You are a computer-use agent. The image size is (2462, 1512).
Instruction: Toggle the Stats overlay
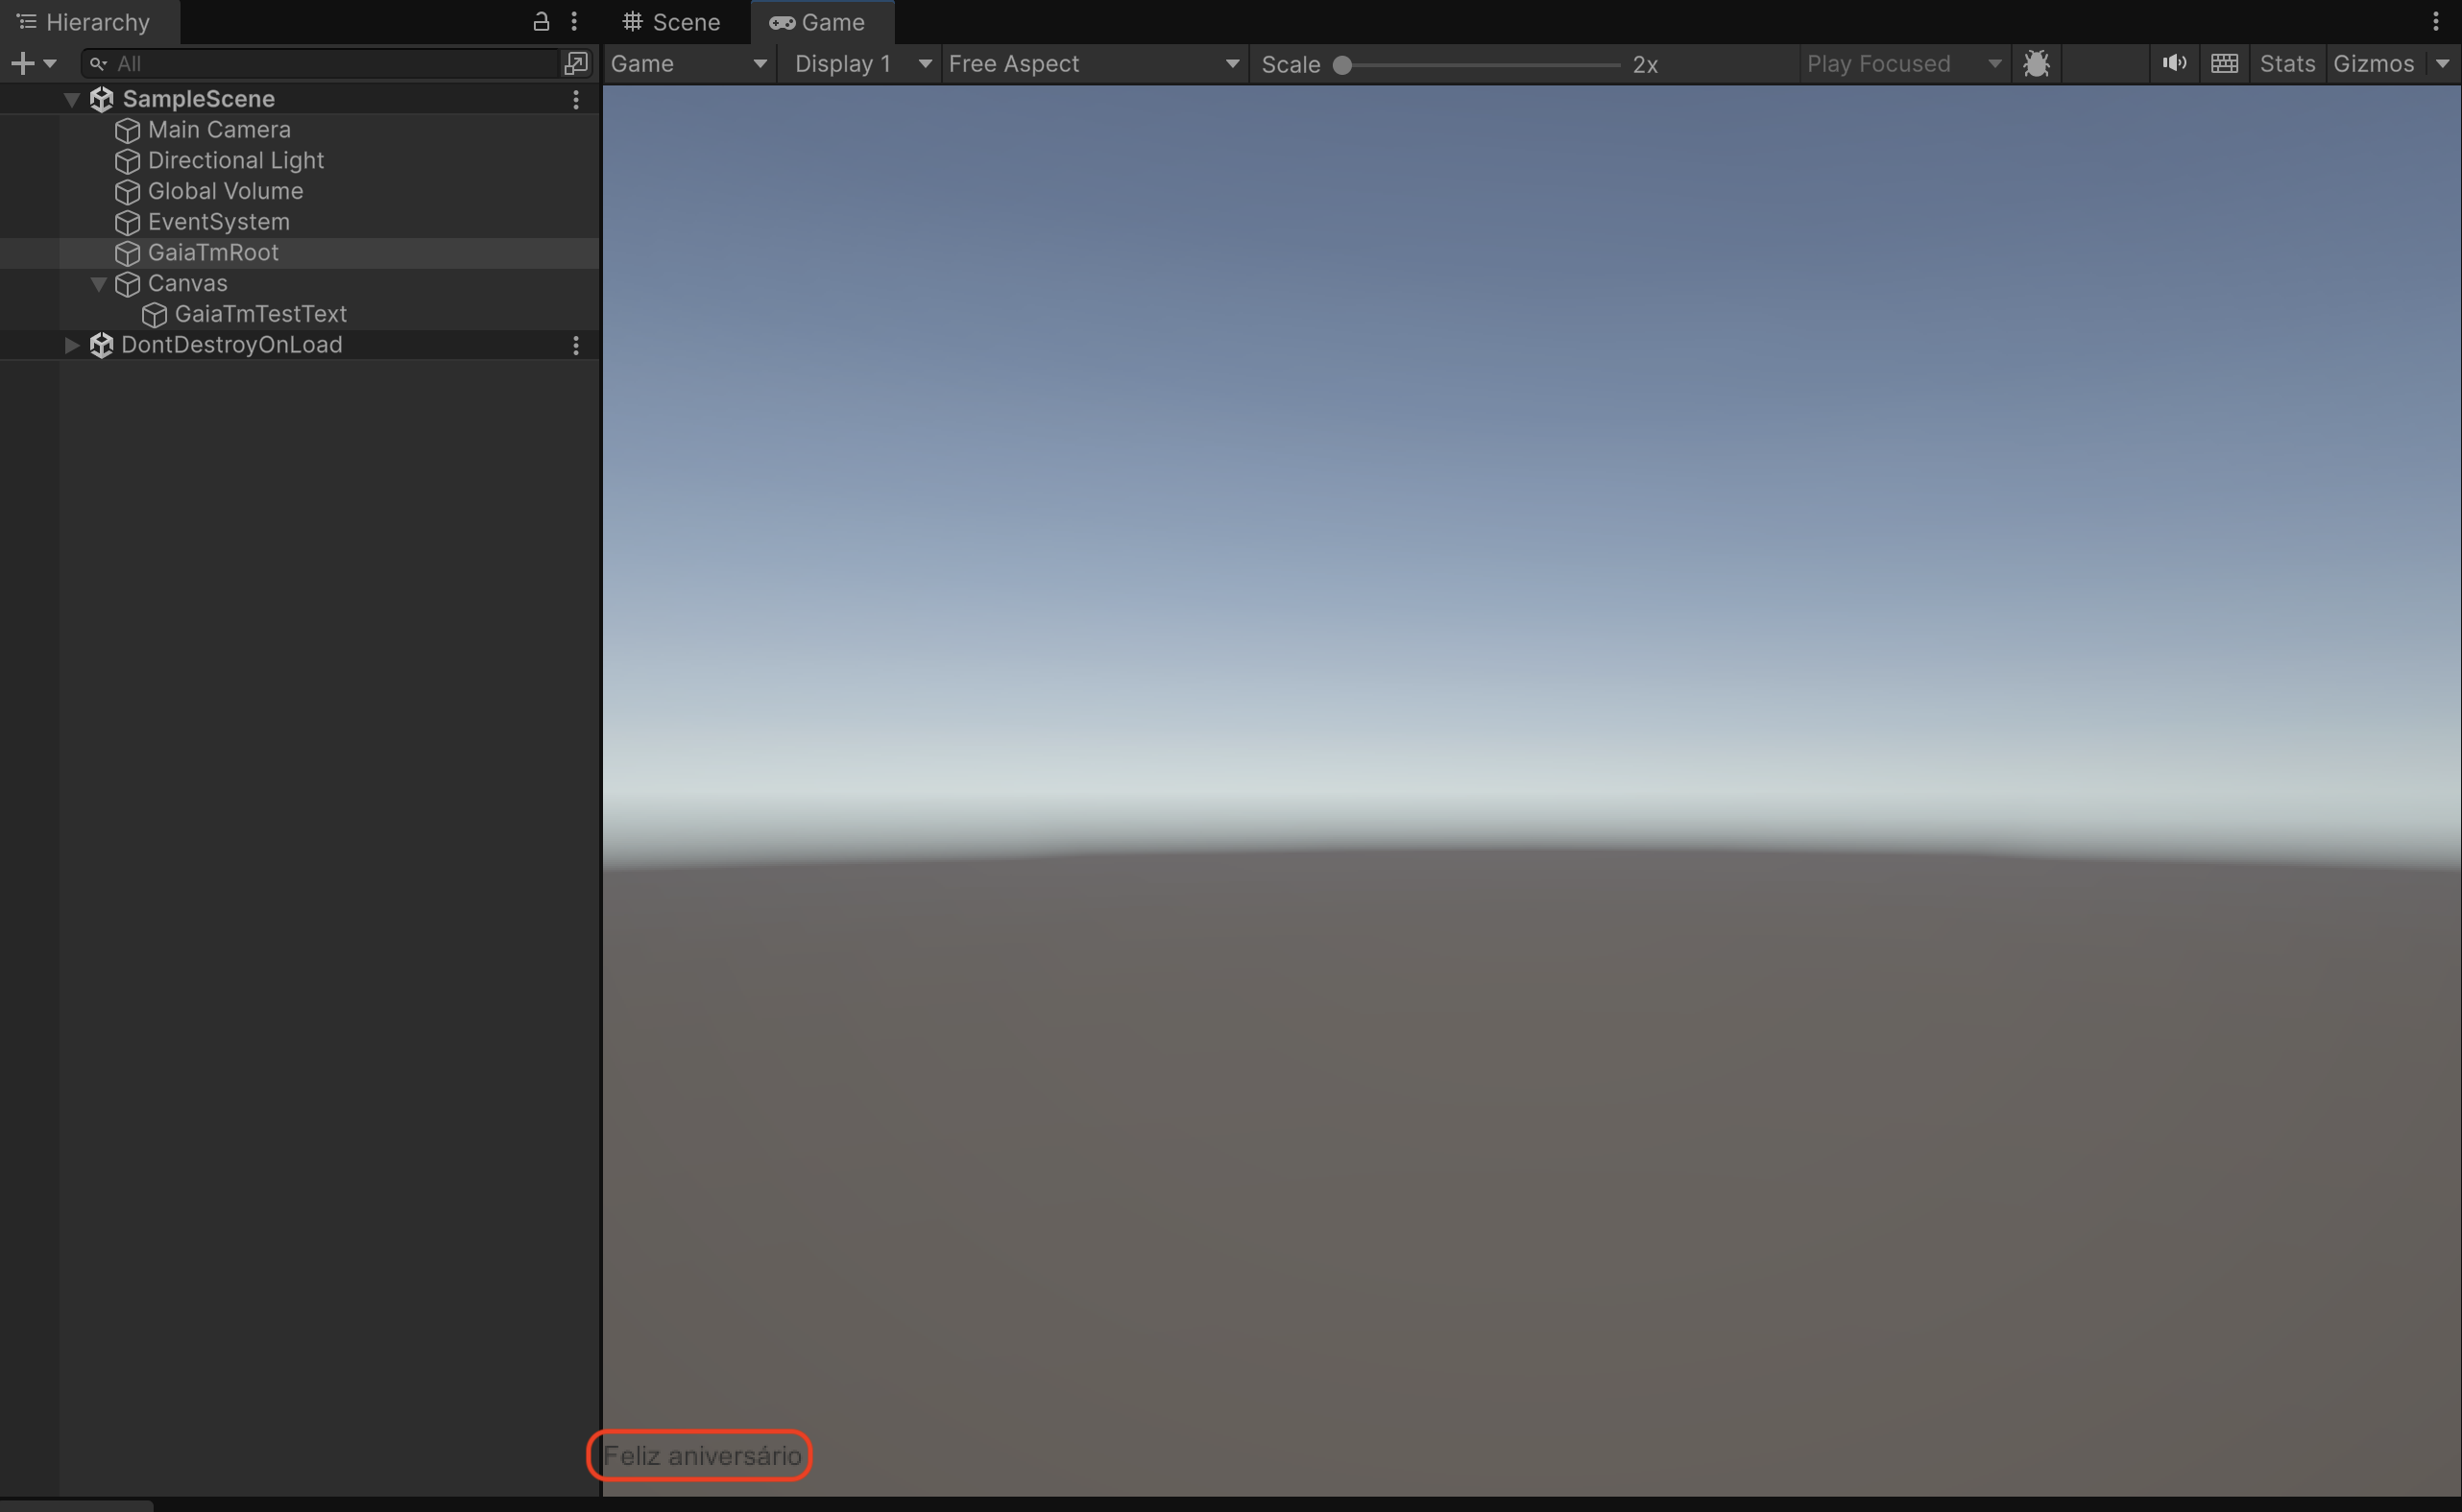point(2287,64)
